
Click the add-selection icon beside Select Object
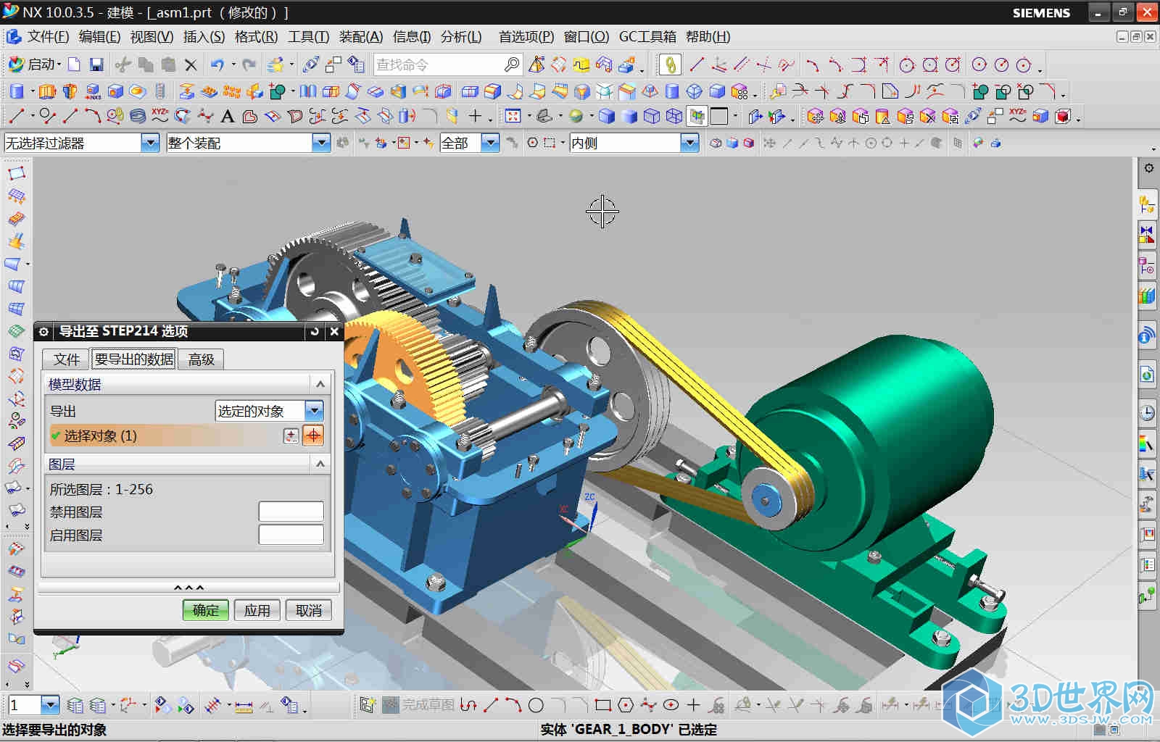(x=291, y=435)
